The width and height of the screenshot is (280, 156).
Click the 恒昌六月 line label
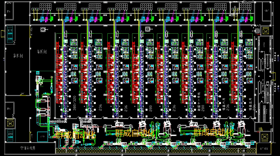pos(224,104)
